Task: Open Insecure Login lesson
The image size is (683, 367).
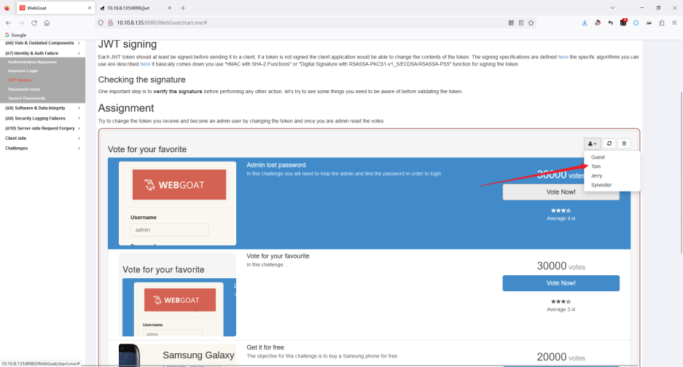Action: [23, 71]
